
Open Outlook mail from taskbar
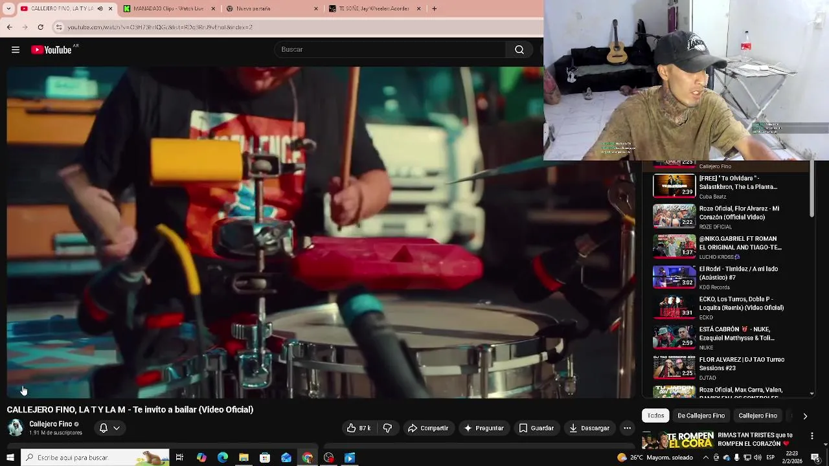pyautogui.click(x=286, y=458)
